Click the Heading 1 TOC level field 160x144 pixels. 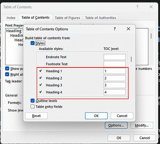(115, 71)
